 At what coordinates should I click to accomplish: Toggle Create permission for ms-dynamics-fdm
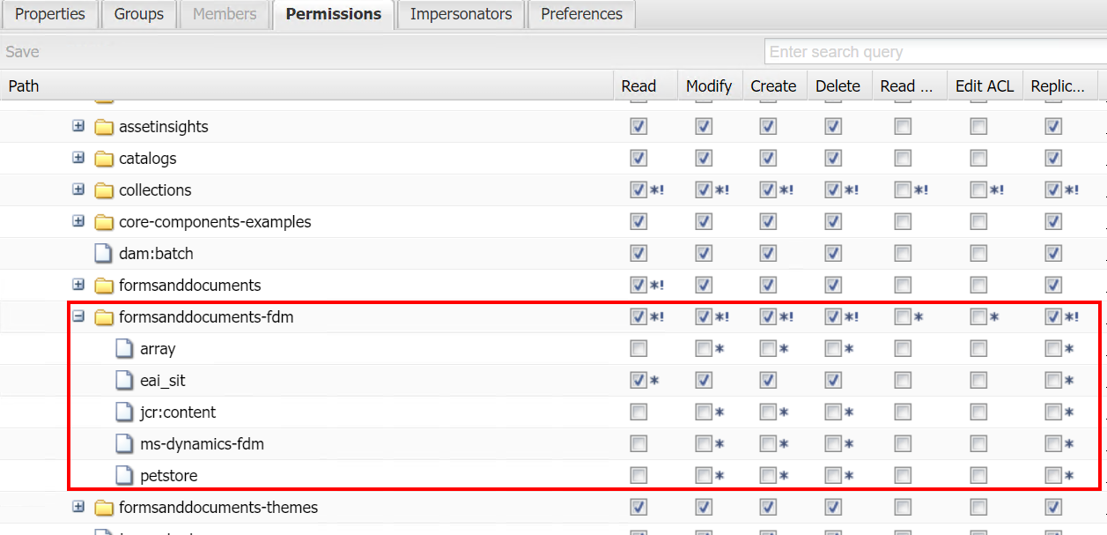coord(767,443)
